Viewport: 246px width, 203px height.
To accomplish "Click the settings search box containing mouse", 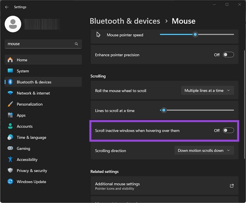I will [43, 44].
